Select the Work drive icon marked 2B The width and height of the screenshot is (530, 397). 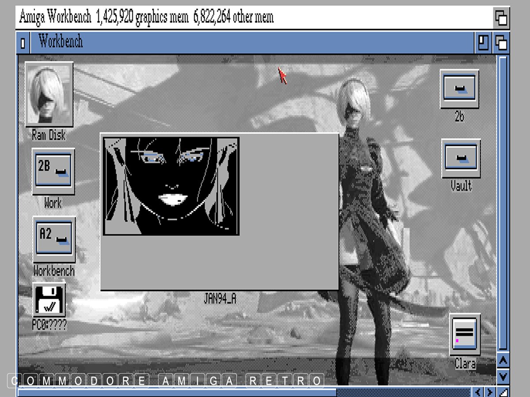point(53,172)
